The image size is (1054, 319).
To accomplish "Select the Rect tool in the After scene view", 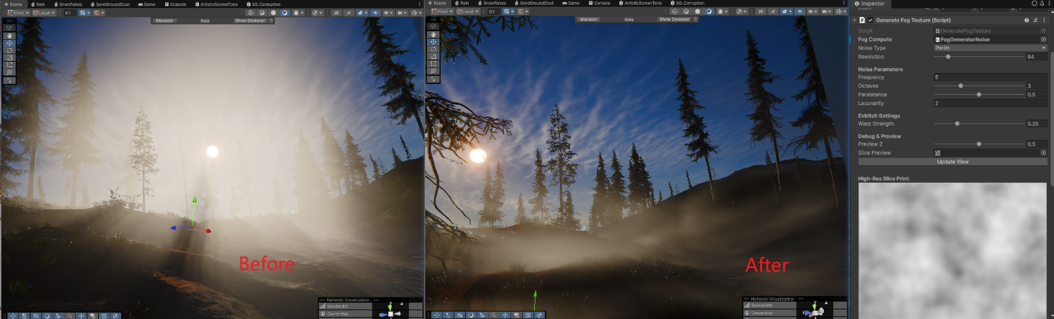I will tap(433, 64).
